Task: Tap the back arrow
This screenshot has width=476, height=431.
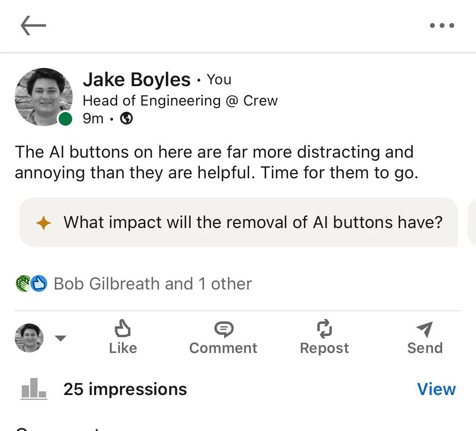Action: (33, 25)
